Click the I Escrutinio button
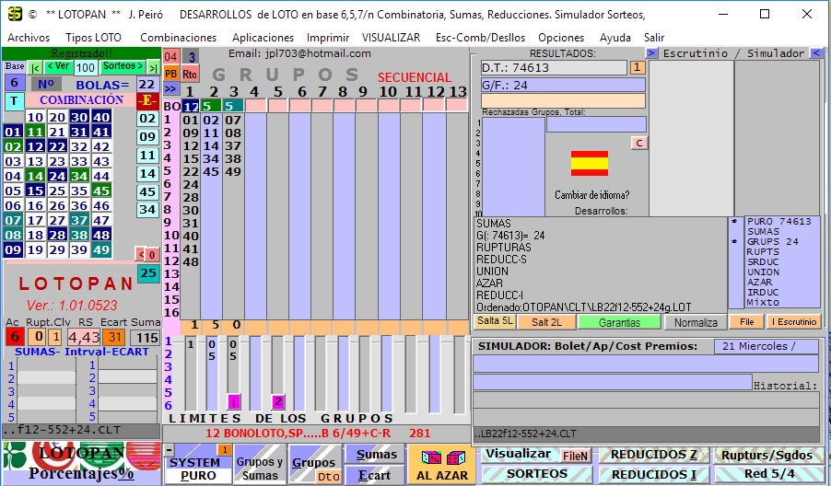This screenshot has width=831, height=486. [794, 322]
